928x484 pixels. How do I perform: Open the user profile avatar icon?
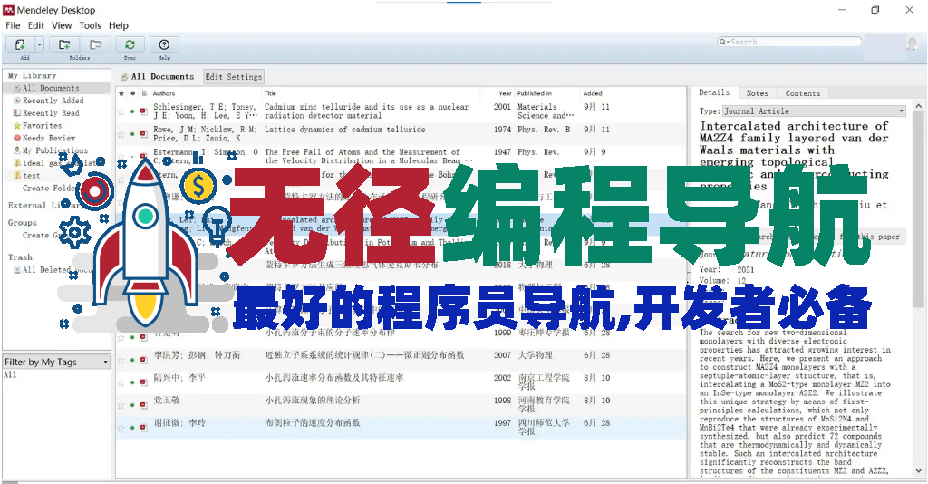[912, 44]
